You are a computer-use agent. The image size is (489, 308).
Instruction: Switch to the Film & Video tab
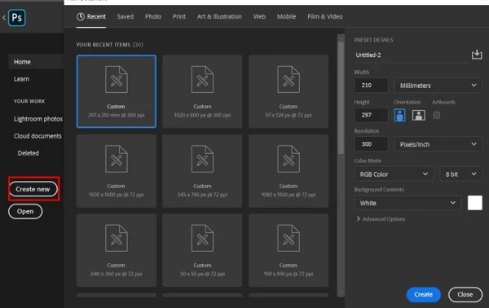[x=325, y=16]
